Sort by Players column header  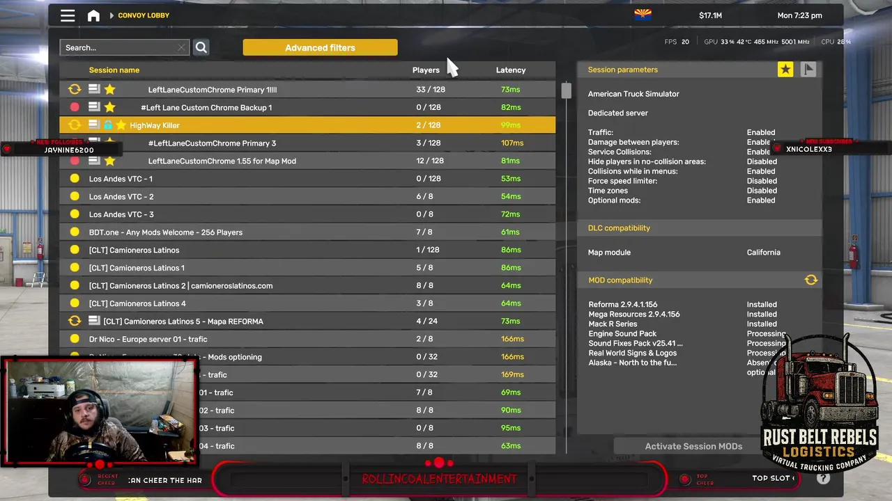point(426,70)
